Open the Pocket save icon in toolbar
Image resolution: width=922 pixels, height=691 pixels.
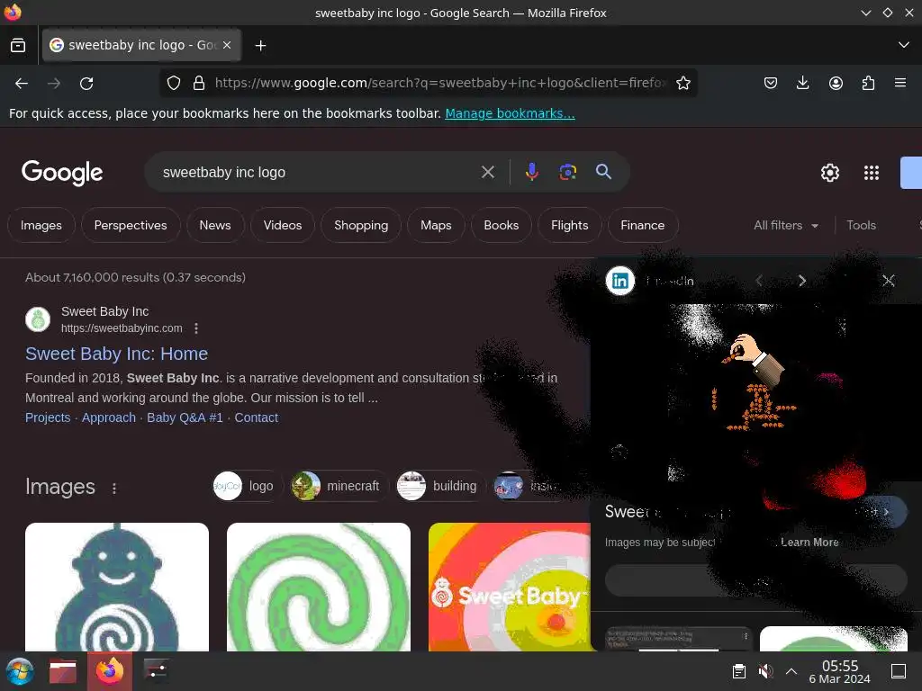(x=771, y=83)
